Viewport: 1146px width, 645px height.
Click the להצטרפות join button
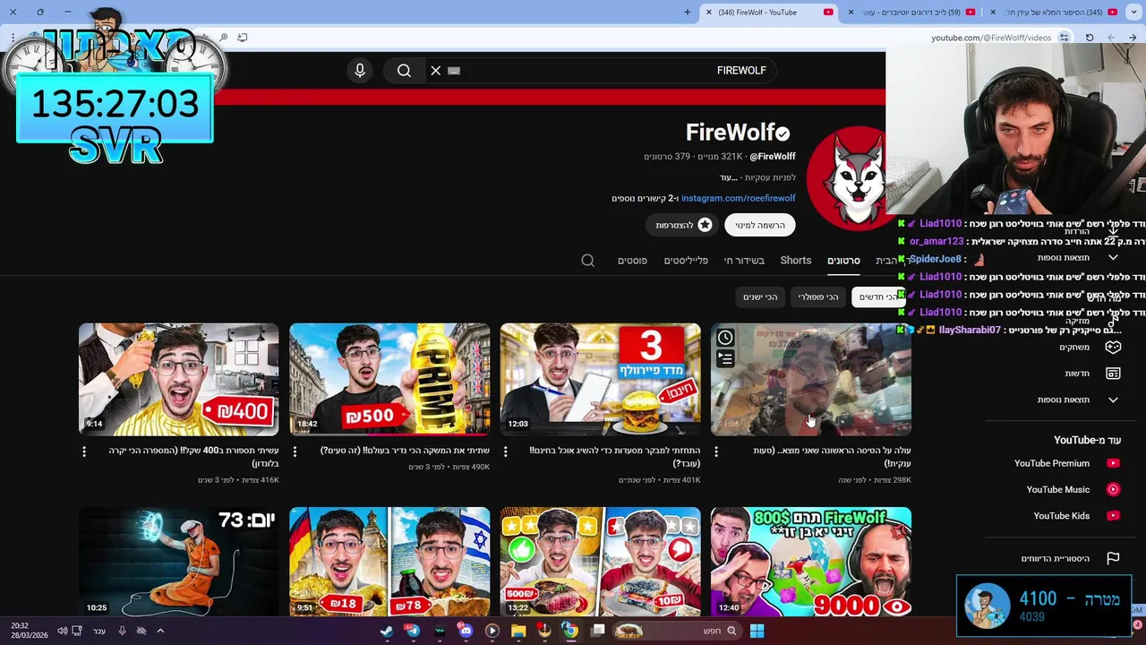(684, 225)
